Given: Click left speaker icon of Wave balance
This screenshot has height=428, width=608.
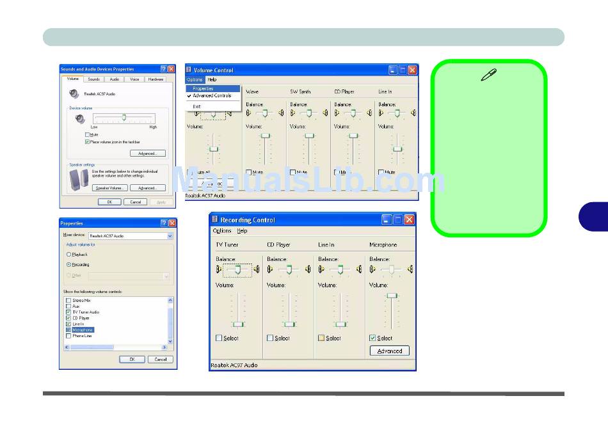Looking at the screenshot, I should point(249,113).
